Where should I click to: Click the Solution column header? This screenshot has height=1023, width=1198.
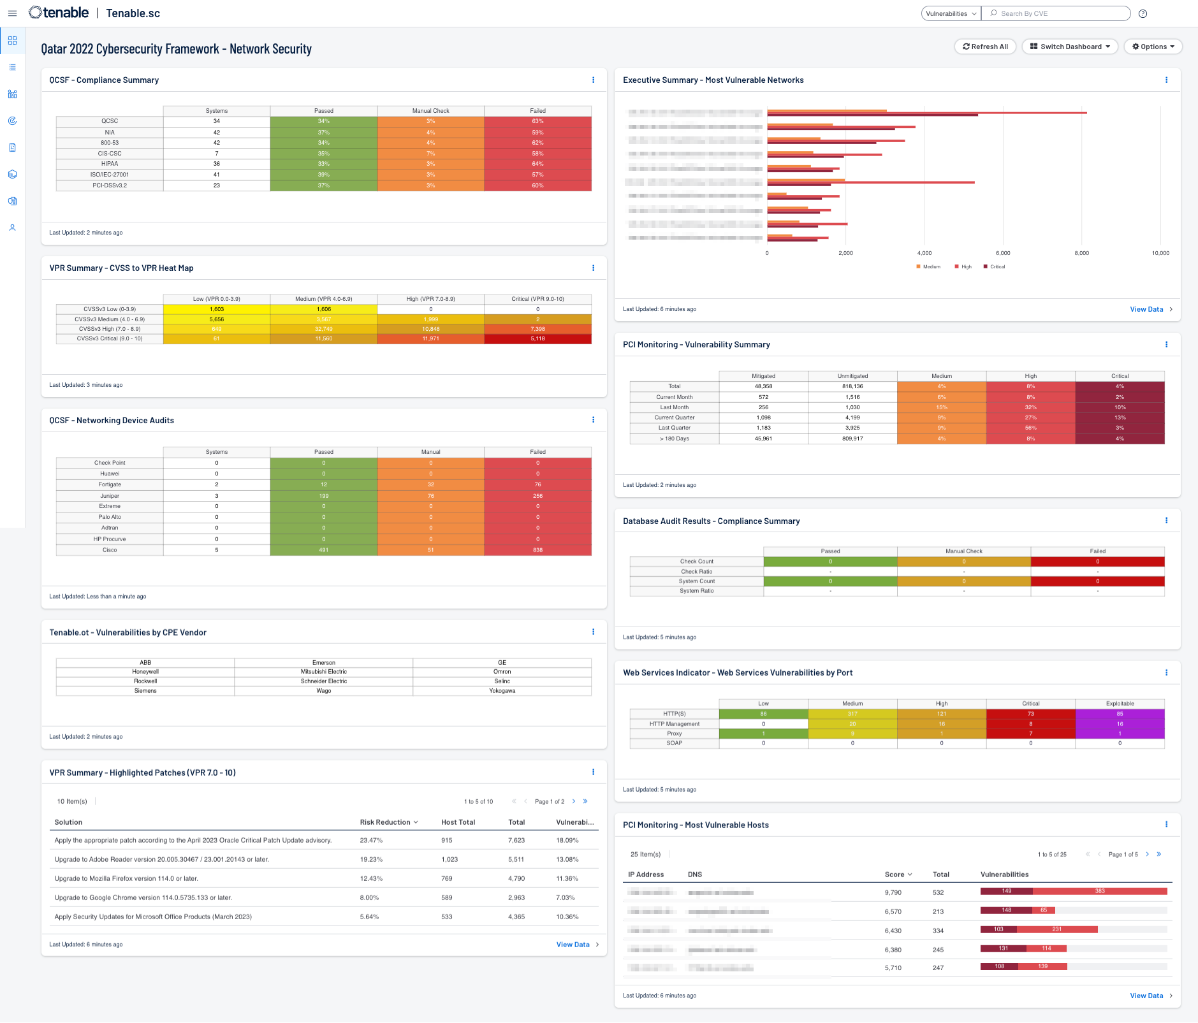(x=68, y=822)
